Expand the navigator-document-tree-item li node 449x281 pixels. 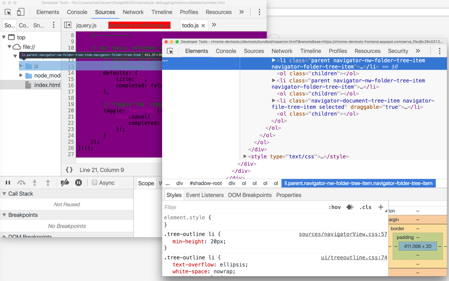274,101
